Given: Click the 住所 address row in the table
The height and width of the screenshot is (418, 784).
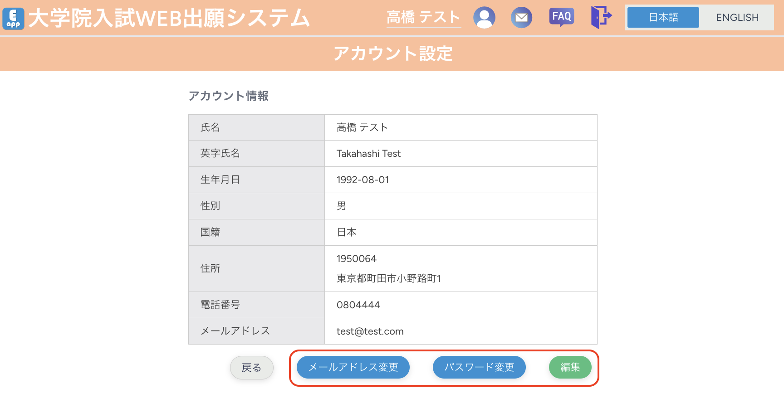Looking at the screenshot, I should [210, 268].
